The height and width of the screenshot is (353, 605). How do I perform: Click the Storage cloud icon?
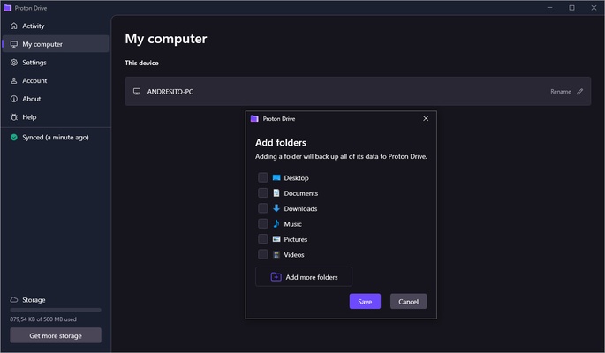14,299
